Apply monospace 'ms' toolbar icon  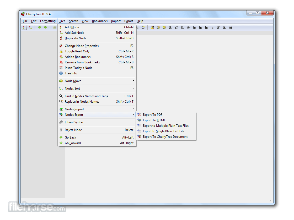click(x=231, y=27)
